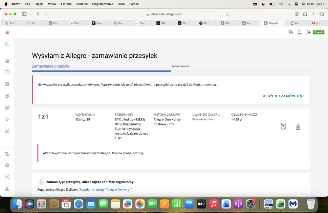Open the Allegro logo home link
328x213 pixels.
pyautogui.click(x=7, y=32)
